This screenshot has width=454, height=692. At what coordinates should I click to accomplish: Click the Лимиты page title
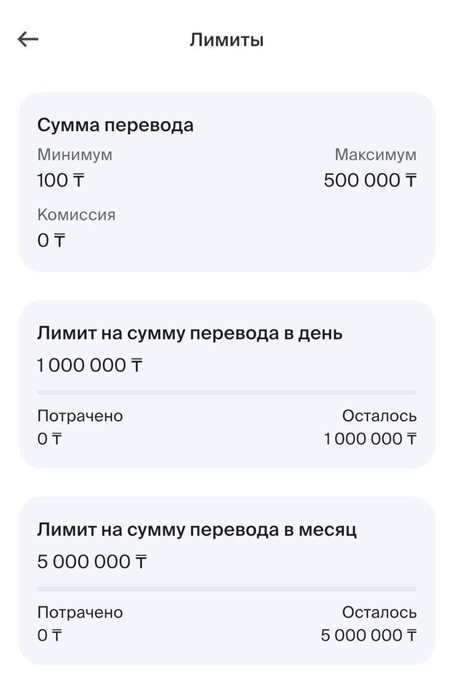point(226,40)
